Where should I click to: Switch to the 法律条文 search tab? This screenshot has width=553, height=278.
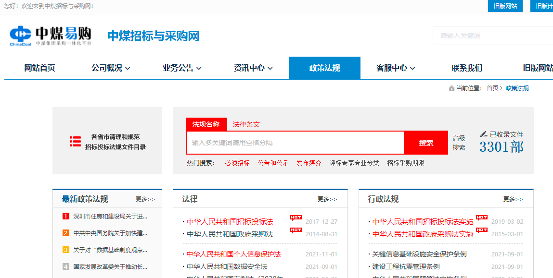coord(246,124)
